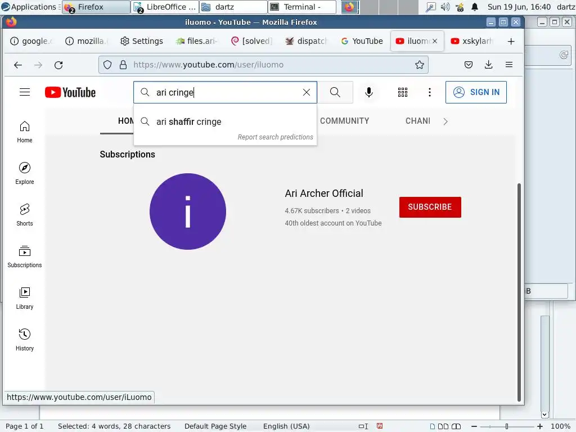Switch to the HOME channel tab

[x=125, y=121]
